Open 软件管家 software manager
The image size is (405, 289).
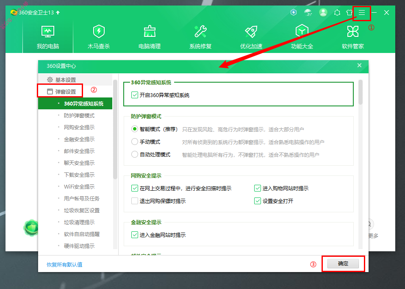[x=353, y=37]
